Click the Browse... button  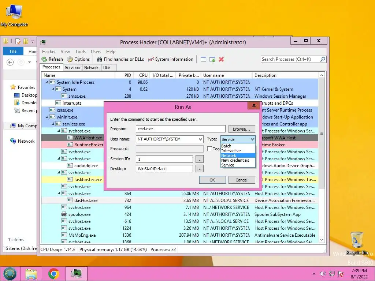coord(242,129)
